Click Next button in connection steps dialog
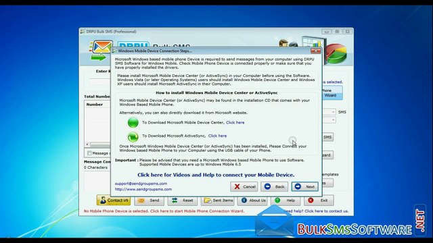The height and width of the screenshot is (243, 433). click(305, 186)
